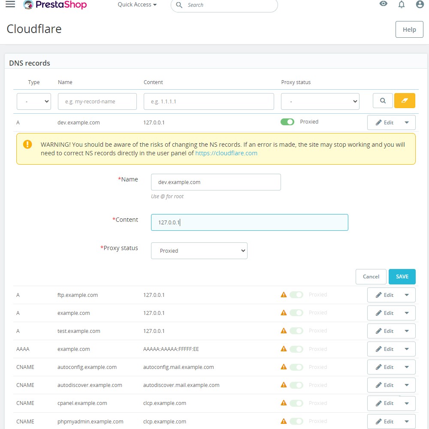Edit the cpanel.example.com record
Screen dimensions: 429x429
[x=384, y=403]
